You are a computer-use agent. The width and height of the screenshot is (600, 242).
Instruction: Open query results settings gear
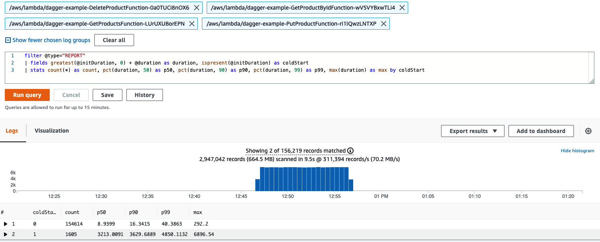588,131
